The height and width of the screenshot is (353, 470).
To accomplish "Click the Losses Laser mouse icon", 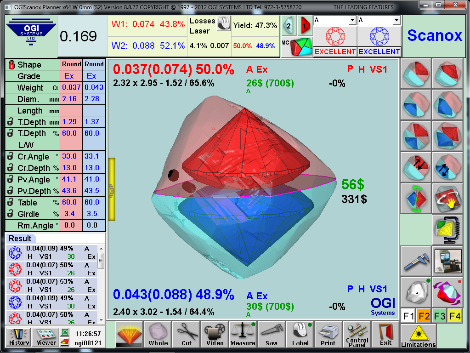I will pyautogui.click(x=223, y=23).
